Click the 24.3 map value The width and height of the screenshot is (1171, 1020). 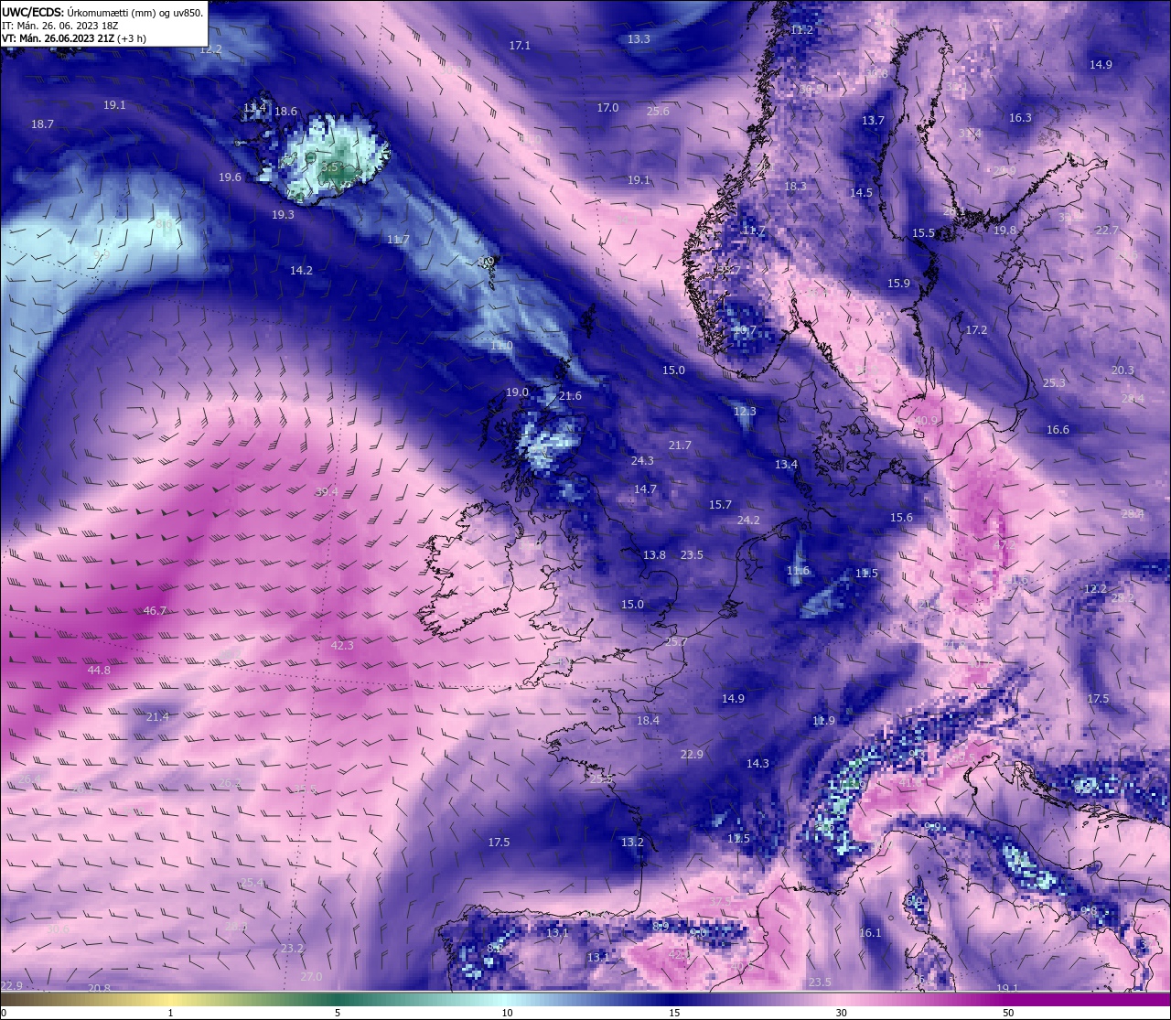642,461
